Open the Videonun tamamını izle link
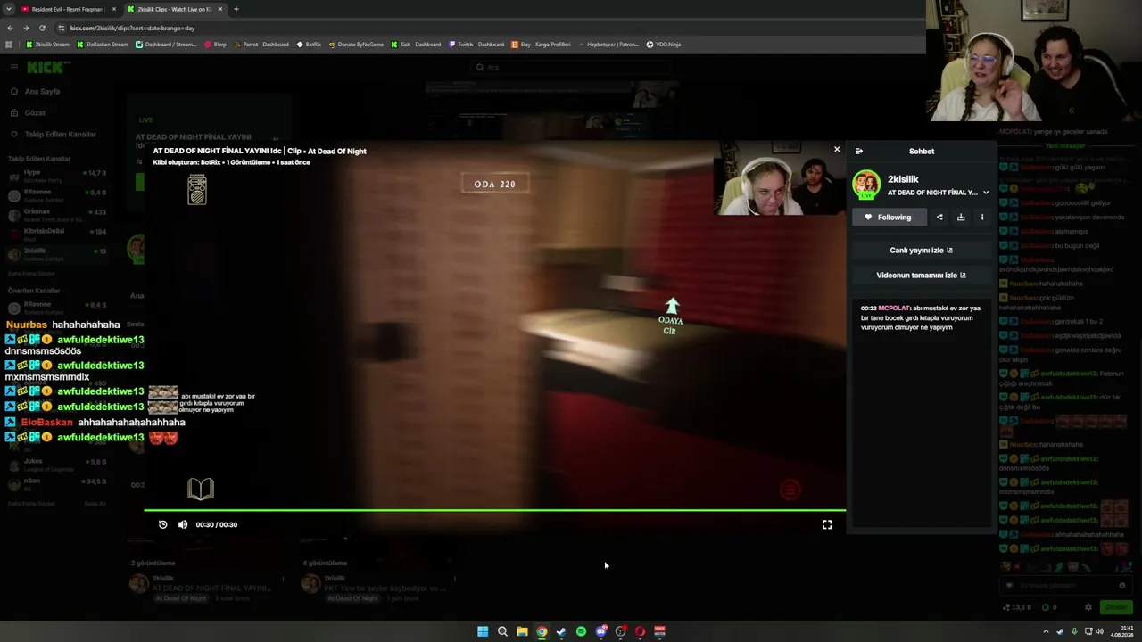Viewport: 1142px width, 642px height. click(922, 276)
